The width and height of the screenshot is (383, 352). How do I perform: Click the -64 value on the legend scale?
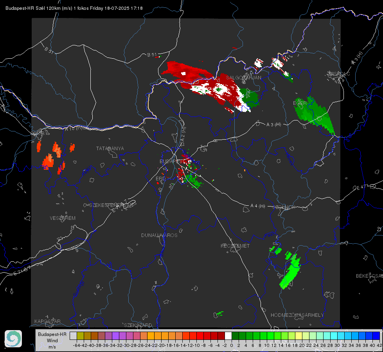pyautogui.click(x=77, y=345)
